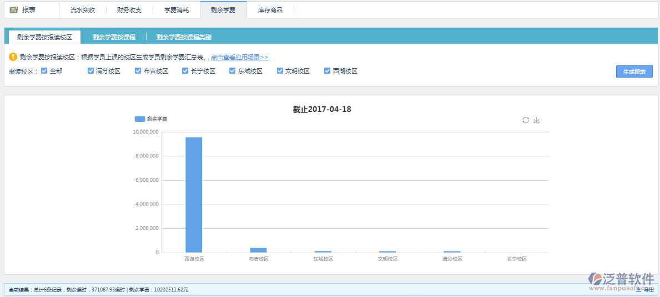Uncheck the 西湖校区 checkbox
Viewport: 660px width, 297px height.
(x=328, y=71)
